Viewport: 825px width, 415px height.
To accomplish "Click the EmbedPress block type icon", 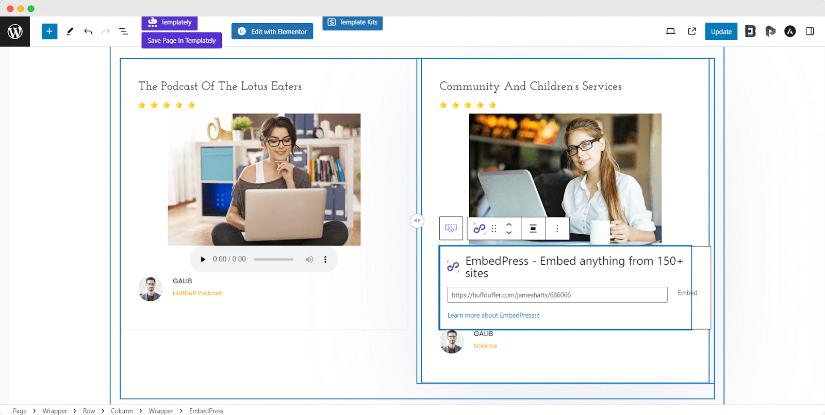I will tap(480, 229).
